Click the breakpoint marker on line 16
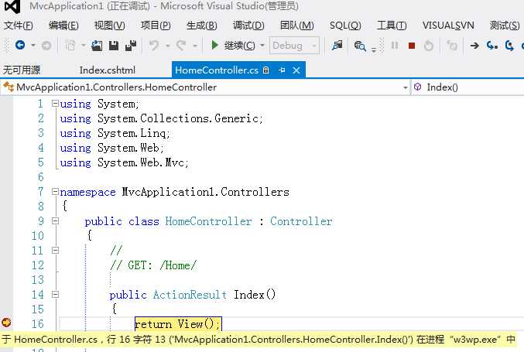 coord(6,323)
